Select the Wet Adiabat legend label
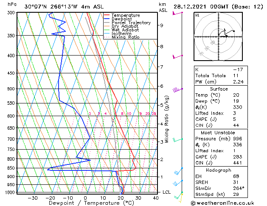Screen dimensions: 267x206 tap(125, 30)
